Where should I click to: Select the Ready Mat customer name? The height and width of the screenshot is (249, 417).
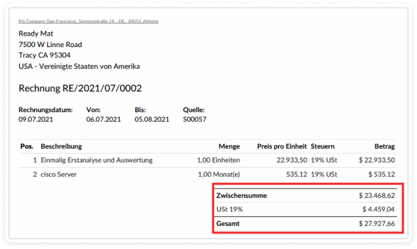(36, 34)
